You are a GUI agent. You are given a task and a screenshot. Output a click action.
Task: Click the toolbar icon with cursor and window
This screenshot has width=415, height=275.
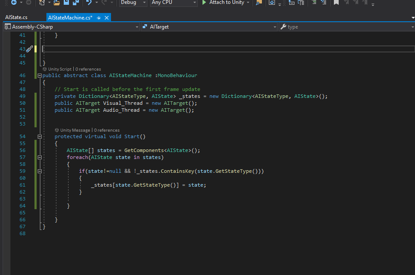coord(291,2)
